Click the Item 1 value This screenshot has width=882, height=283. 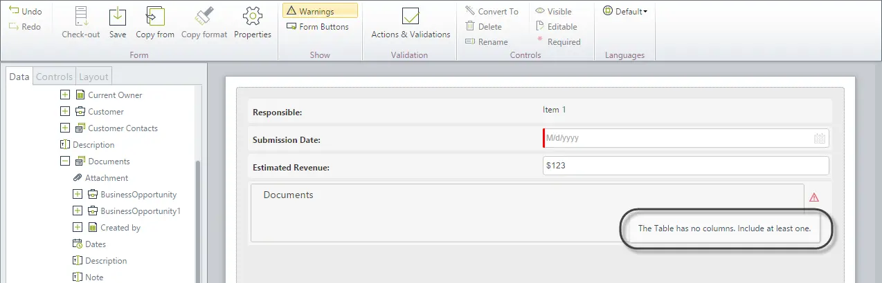555,109
